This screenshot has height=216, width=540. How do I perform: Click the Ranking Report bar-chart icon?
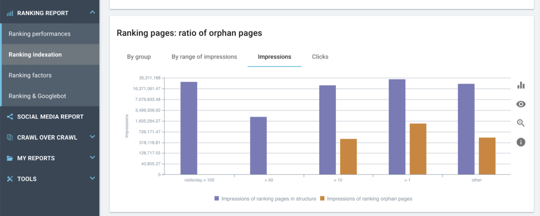pyautogui.click(x=9, y=13)
